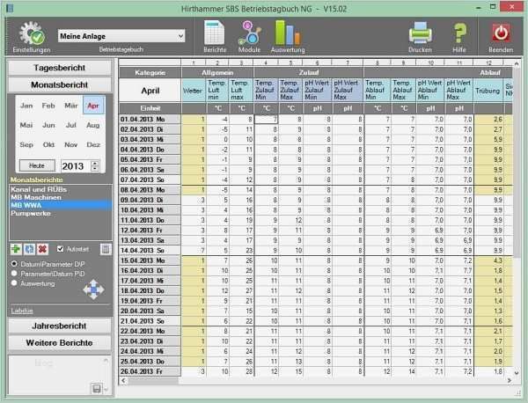
Task: Select Feb in month picker
Action: click(48, 106)
